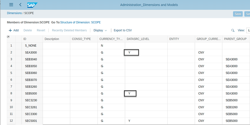This screenshot has height=125, width=250.
Task: Click the ID column header
Action: [x=32, y=39]
